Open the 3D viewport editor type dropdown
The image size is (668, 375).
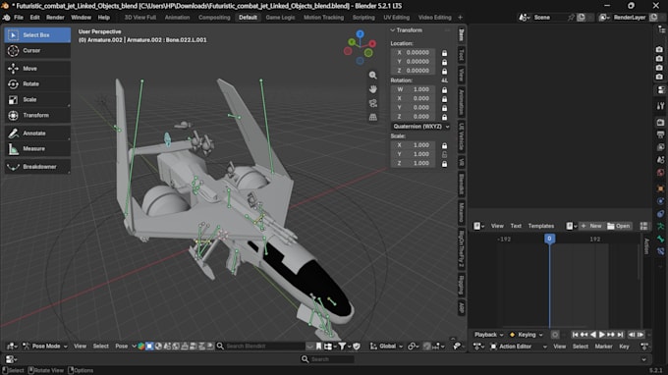(12, 347)
